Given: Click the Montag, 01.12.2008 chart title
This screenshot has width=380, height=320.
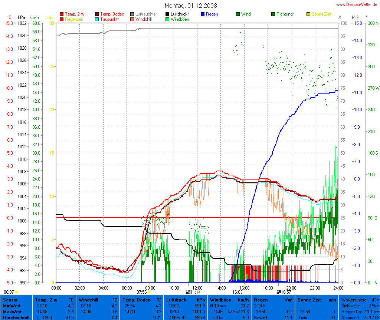Looking at the screenshot, I should [x=191, y=6].
